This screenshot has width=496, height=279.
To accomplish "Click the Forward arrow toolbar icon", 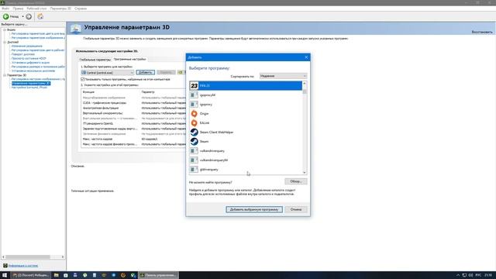I will pyautogui.click(x=29, y=16).
